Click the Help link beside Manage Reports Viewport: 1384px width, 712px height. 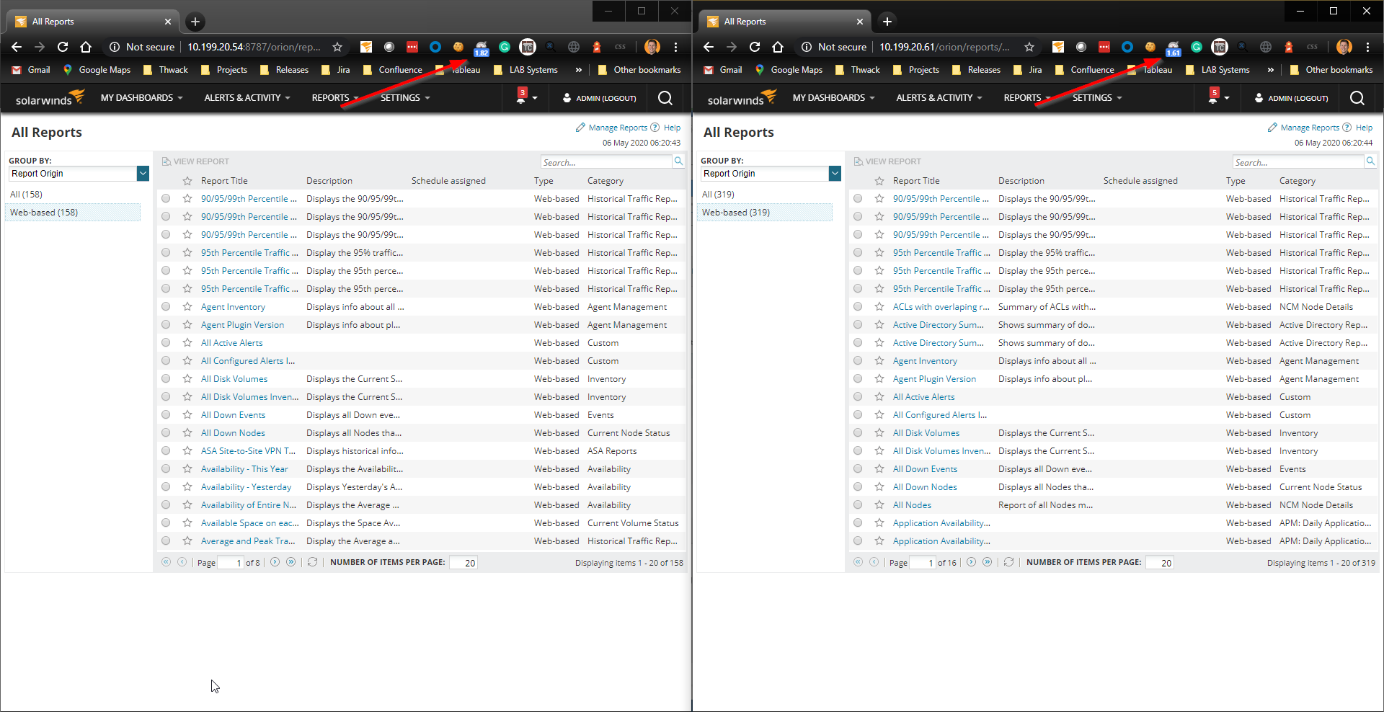[x=672, y=127]
